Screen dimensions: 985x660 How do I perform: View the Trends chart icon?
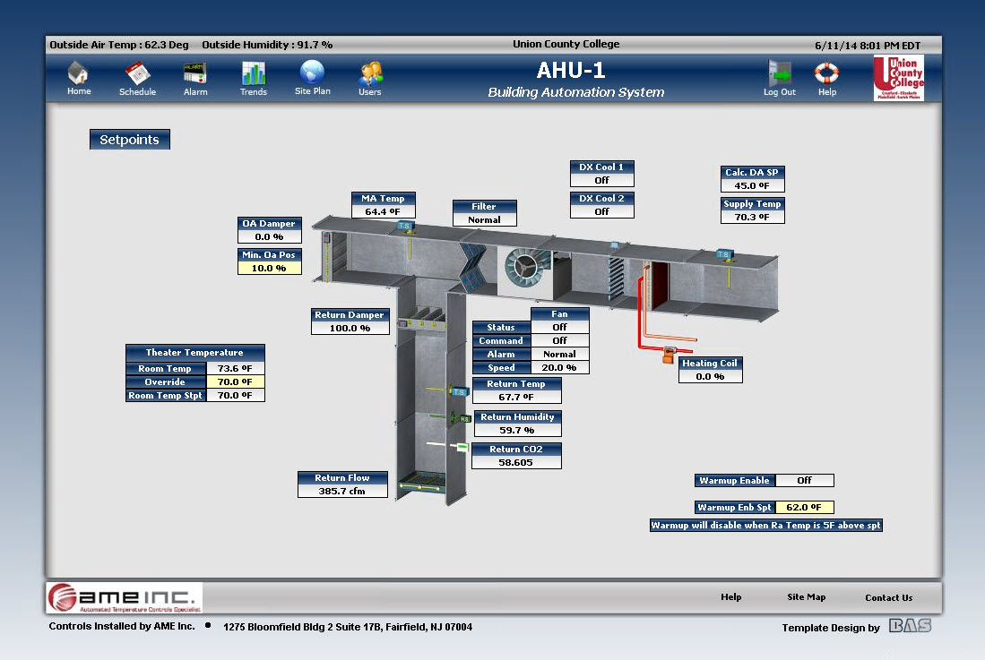[x=254, y=73]
